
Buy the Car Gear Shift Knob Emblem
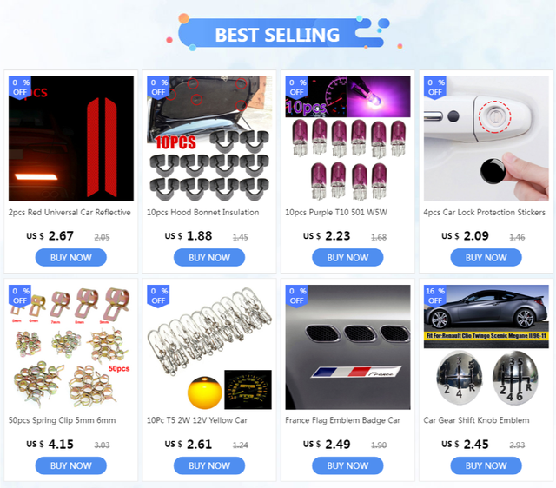pos(486,465)
